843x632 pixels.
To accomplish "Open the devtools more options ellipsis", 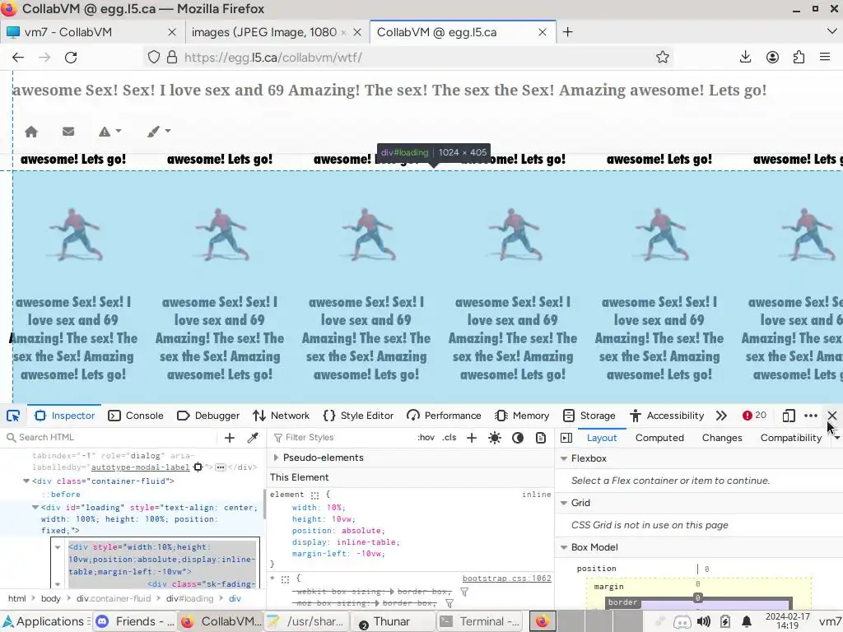I will pos(811,416).
